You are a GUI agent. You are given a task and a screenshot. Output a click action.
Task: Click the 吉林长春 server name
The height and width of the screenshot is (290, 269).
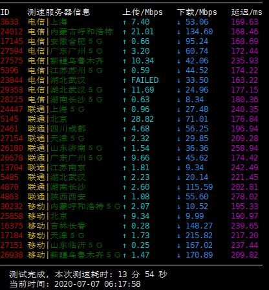pyautogui.click(x=68, y=226)
